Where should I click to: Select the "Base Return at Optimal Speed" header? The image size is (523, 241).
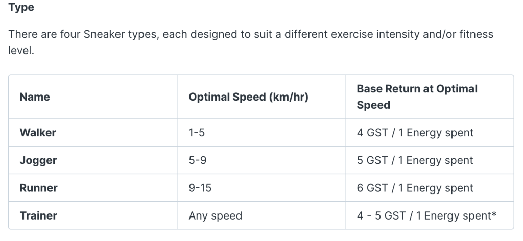pyautogui.click(x=417, y=97)
